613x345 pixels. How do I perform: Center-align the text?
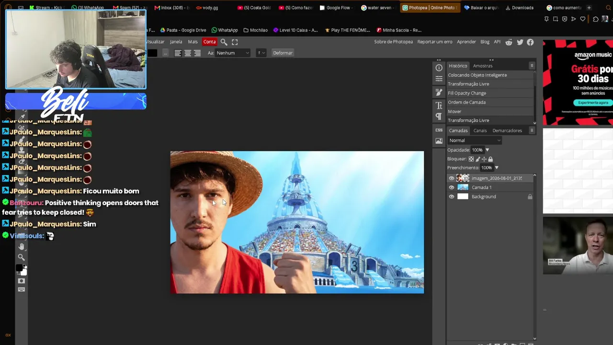click(x=188, y=53)
